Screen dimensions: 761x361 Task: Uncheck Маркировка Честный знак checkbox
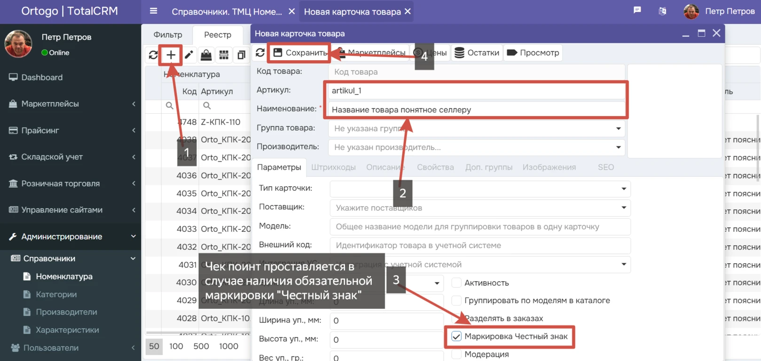(x=456, y=337)
